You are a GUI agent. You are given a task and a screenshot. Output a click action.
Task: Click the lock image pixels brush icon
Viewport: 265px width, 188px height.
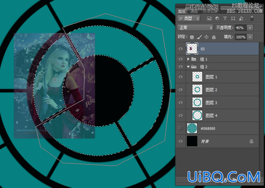(x=199, y=37)
